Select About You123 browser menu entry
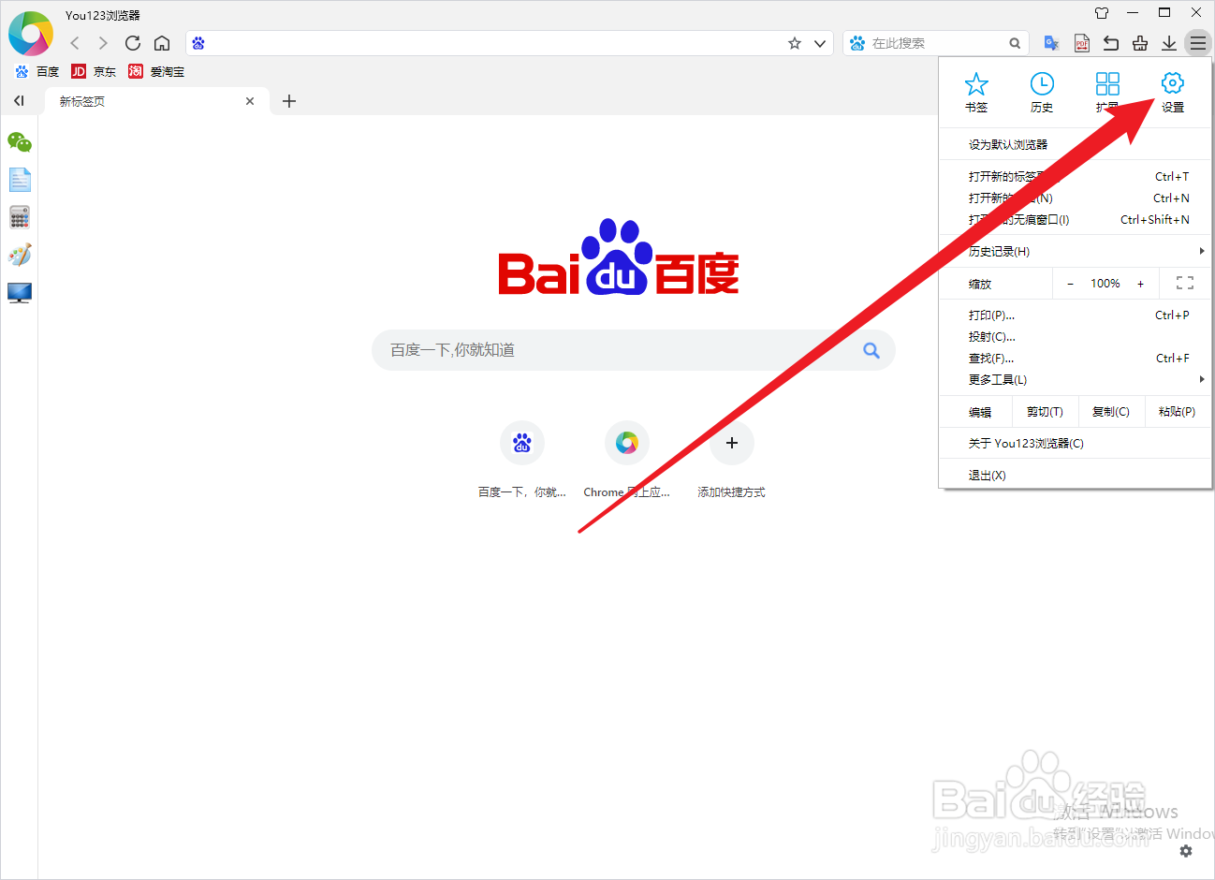 tap(1076, 444)
